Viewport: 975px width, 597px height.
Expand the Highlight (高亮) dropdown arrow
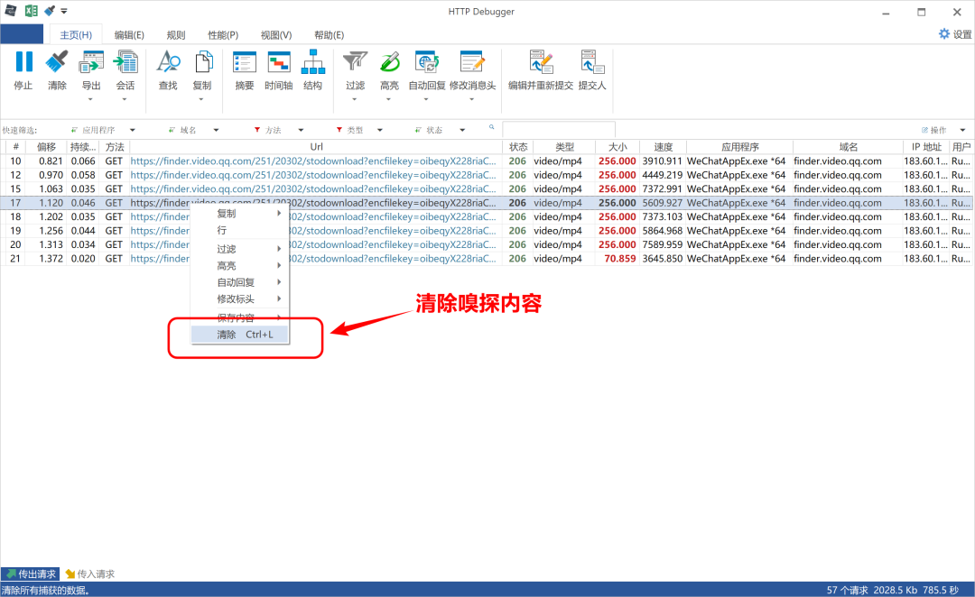[x=389, y=99]
